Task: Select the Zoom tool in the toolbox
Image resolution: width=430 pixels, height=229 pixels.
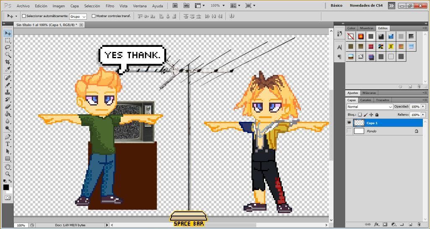Action: 8,174
